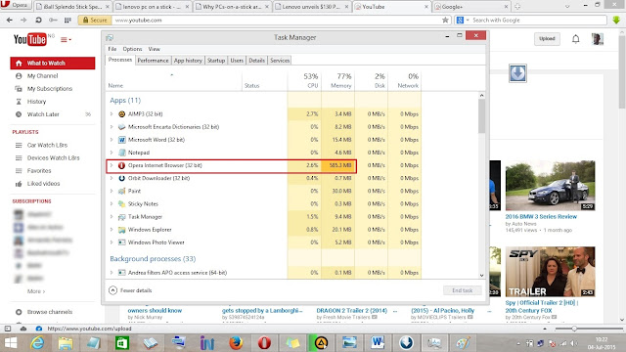Open File Explorer from the taskbar
Screen dimensions: 626x352
pos(66,343)
